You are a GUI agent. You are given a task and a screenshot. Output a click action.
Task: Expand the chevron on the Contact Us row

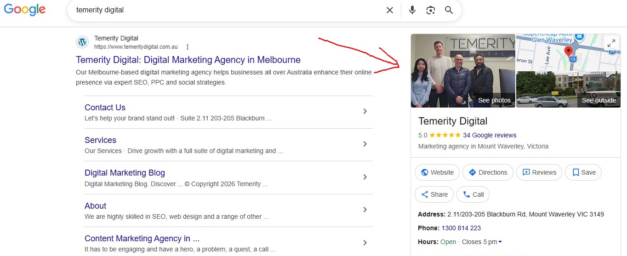(365, 111)
